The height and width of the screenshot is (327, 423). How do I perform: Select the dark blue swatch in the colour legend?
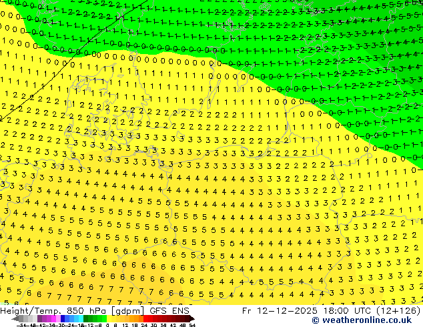coord(63,318)
